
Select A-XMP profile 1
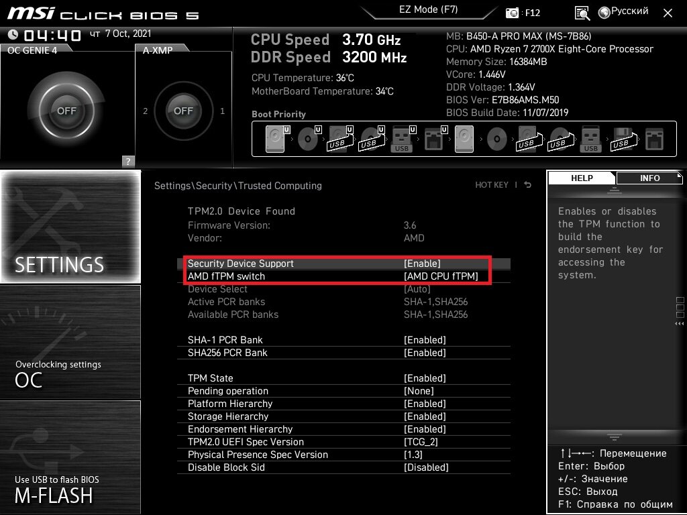[222, 111]
